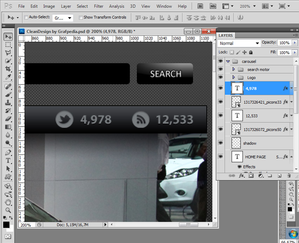Viewport: 299px width, 243px height.
Task: Add a layer mask
Action: pos(251,176)
